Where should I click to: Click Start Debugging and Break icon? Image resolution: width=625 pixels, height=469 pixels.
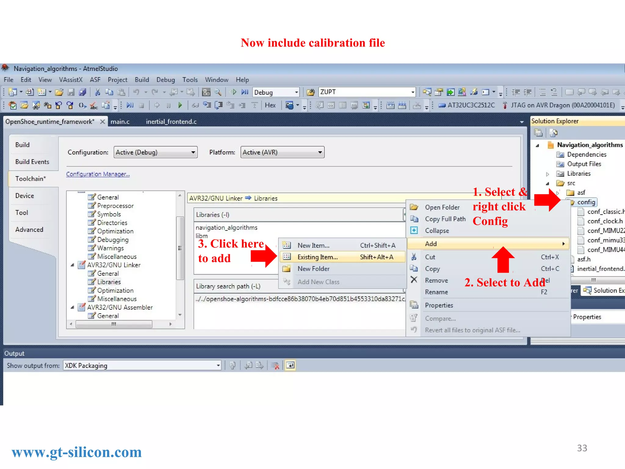[x=245, y=92]
